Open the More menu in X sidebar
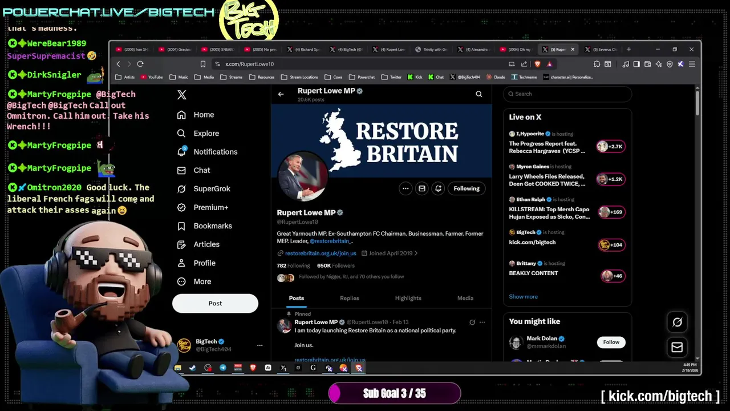This screenshot has width=730, height=411. [x=194, y=281]
